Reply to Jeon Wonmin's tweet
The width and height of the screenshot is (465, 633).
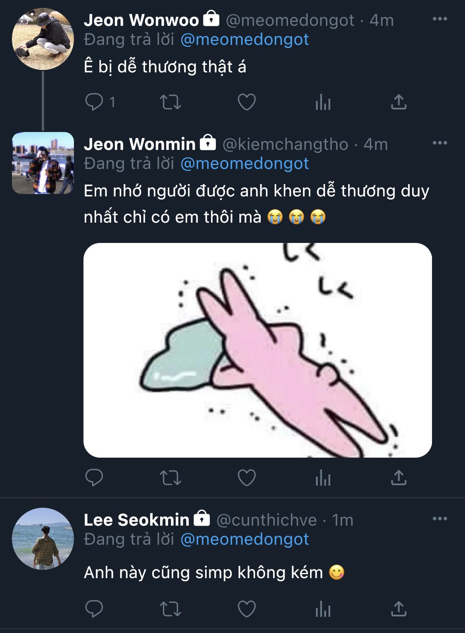pos(94,478)
